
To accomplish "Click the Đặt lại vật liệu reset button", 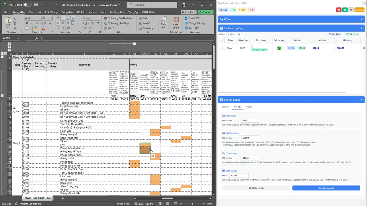I will coord(256,188).
